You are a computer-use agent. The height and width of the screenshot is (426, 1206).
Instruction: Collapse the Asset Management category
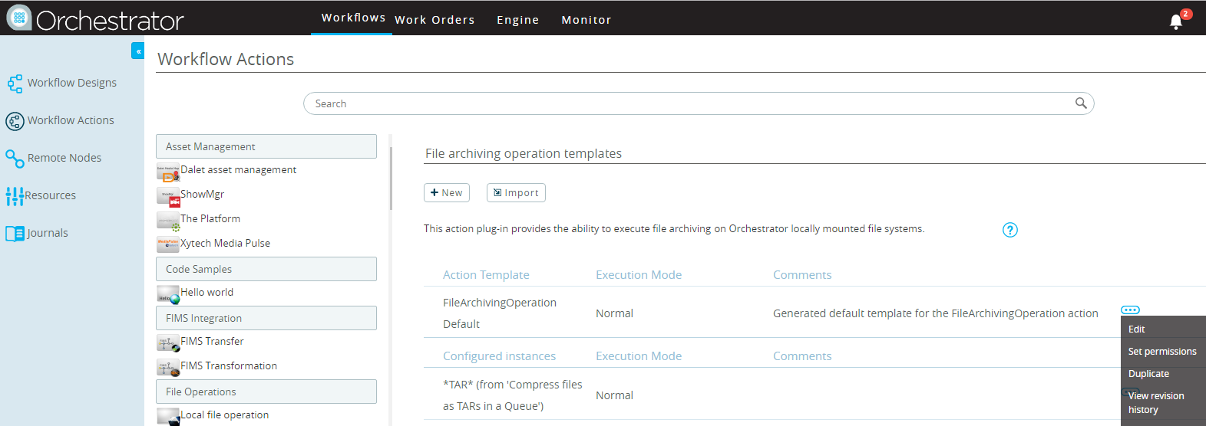click(266, 146)
